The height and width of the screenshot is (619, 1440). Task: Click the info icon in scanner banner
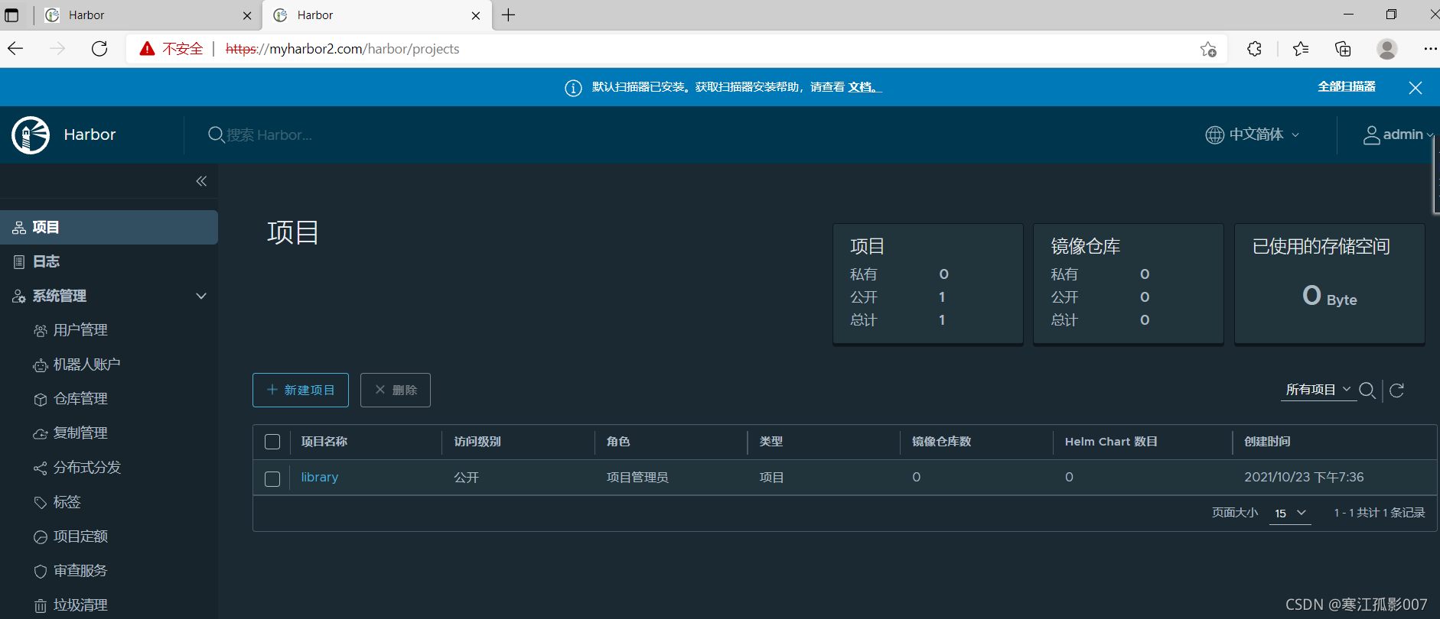573,88
